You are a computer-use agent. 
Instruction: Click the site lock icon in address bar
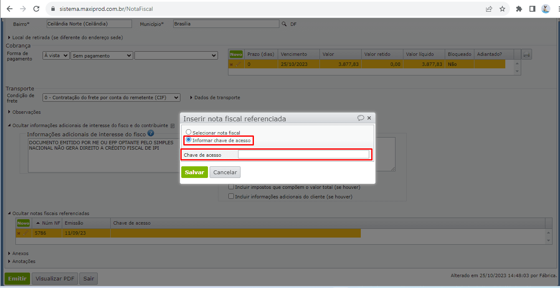(x=53, y=9)
